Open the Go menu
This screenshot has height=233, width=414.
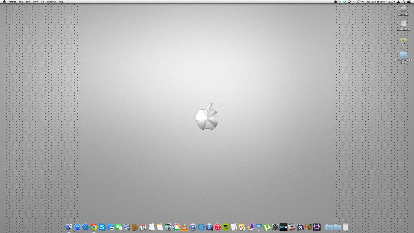(x=42, y=2)
